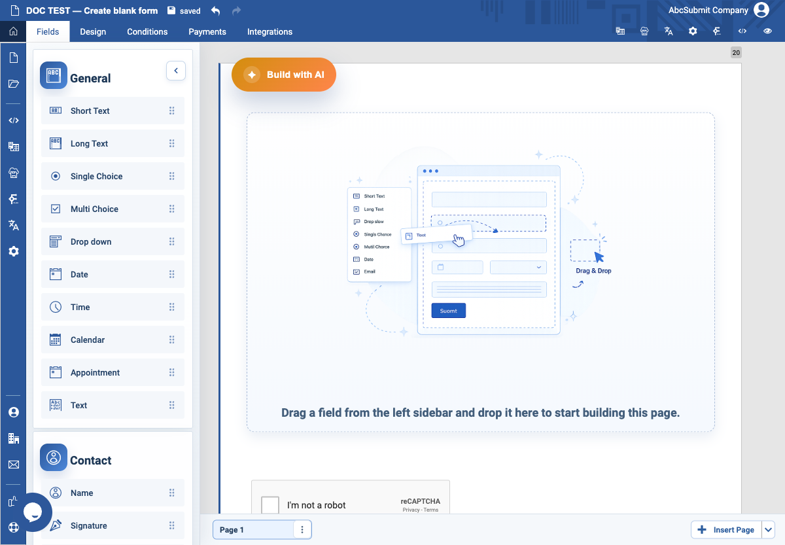This screenshot has height=545, width=785.
Task: Click the saved disk icon
Action: pos(171,10)
